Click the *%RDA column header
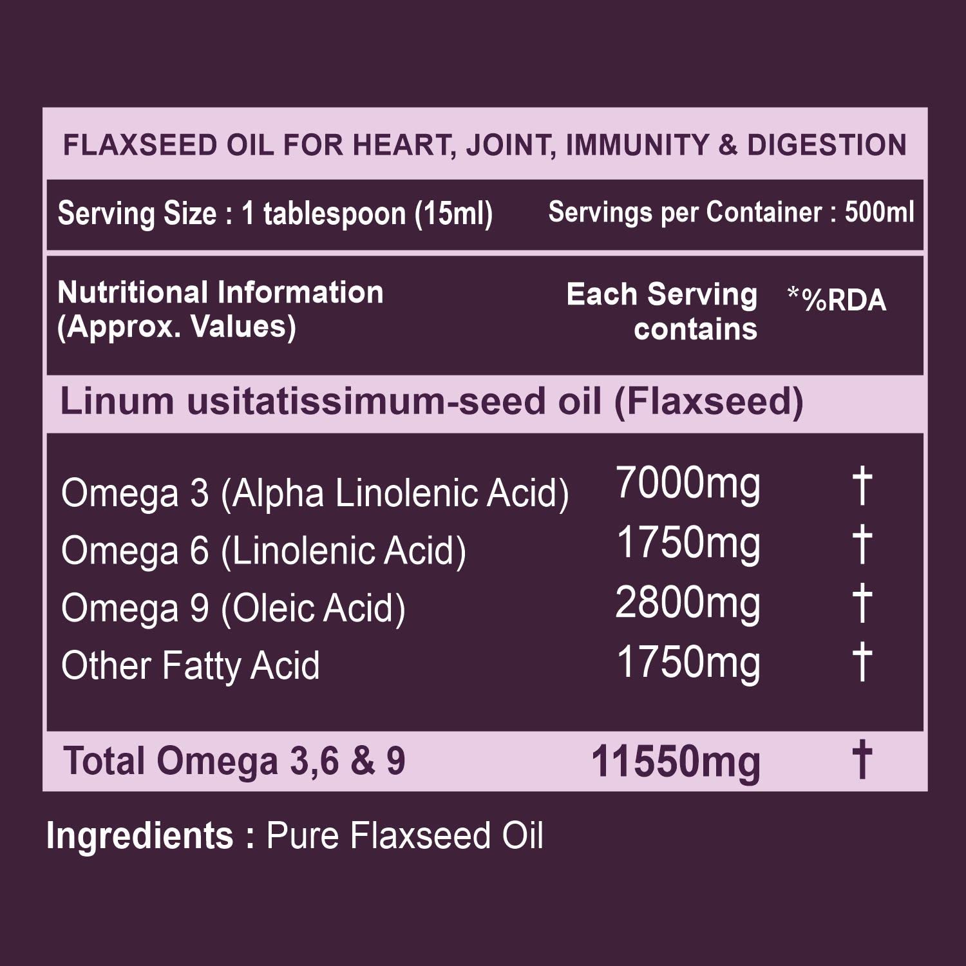Image resolution: width=966 pixels, height=966 pixels. pyautogui.click(x=837, y=299)
